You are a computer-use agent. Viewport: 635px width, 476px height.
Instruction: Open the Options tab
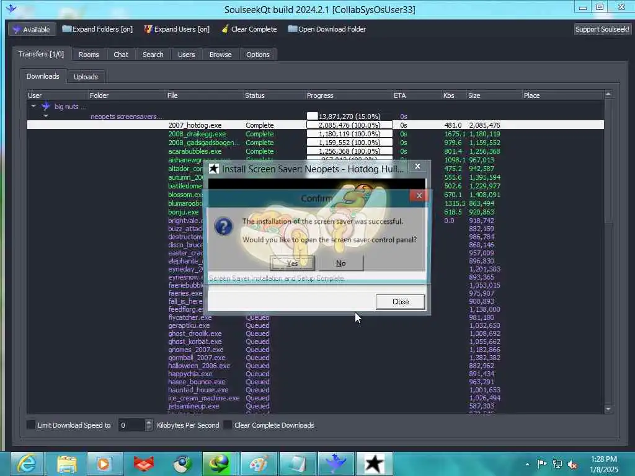257,55
